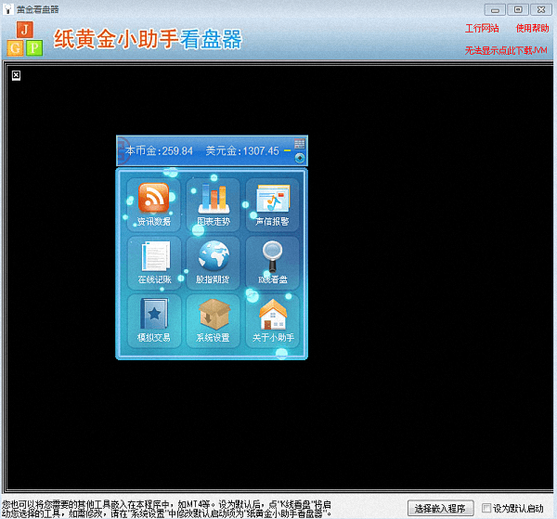Click the round blue button on price bar
557x519 pixels.
point(299,157)
